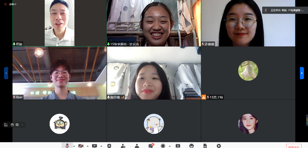Select the 13高了咏 participant tile
This screenshot has height=148, width=308.
[248, 73]
